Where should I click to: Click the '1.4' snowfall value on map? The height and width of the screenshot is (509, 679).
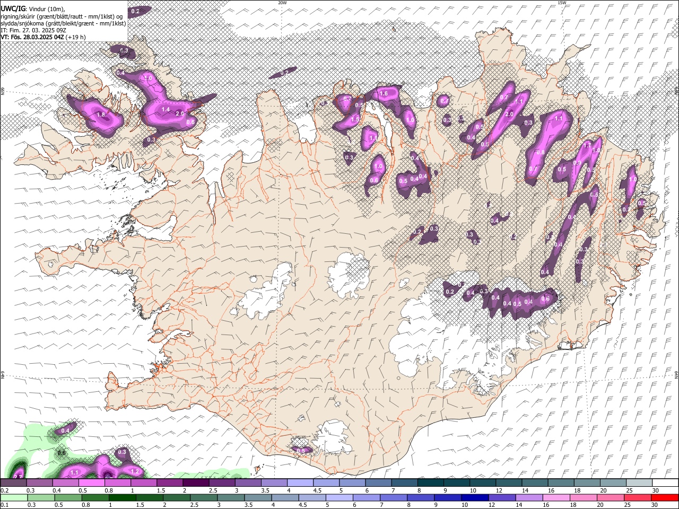[x=165, y=110]
